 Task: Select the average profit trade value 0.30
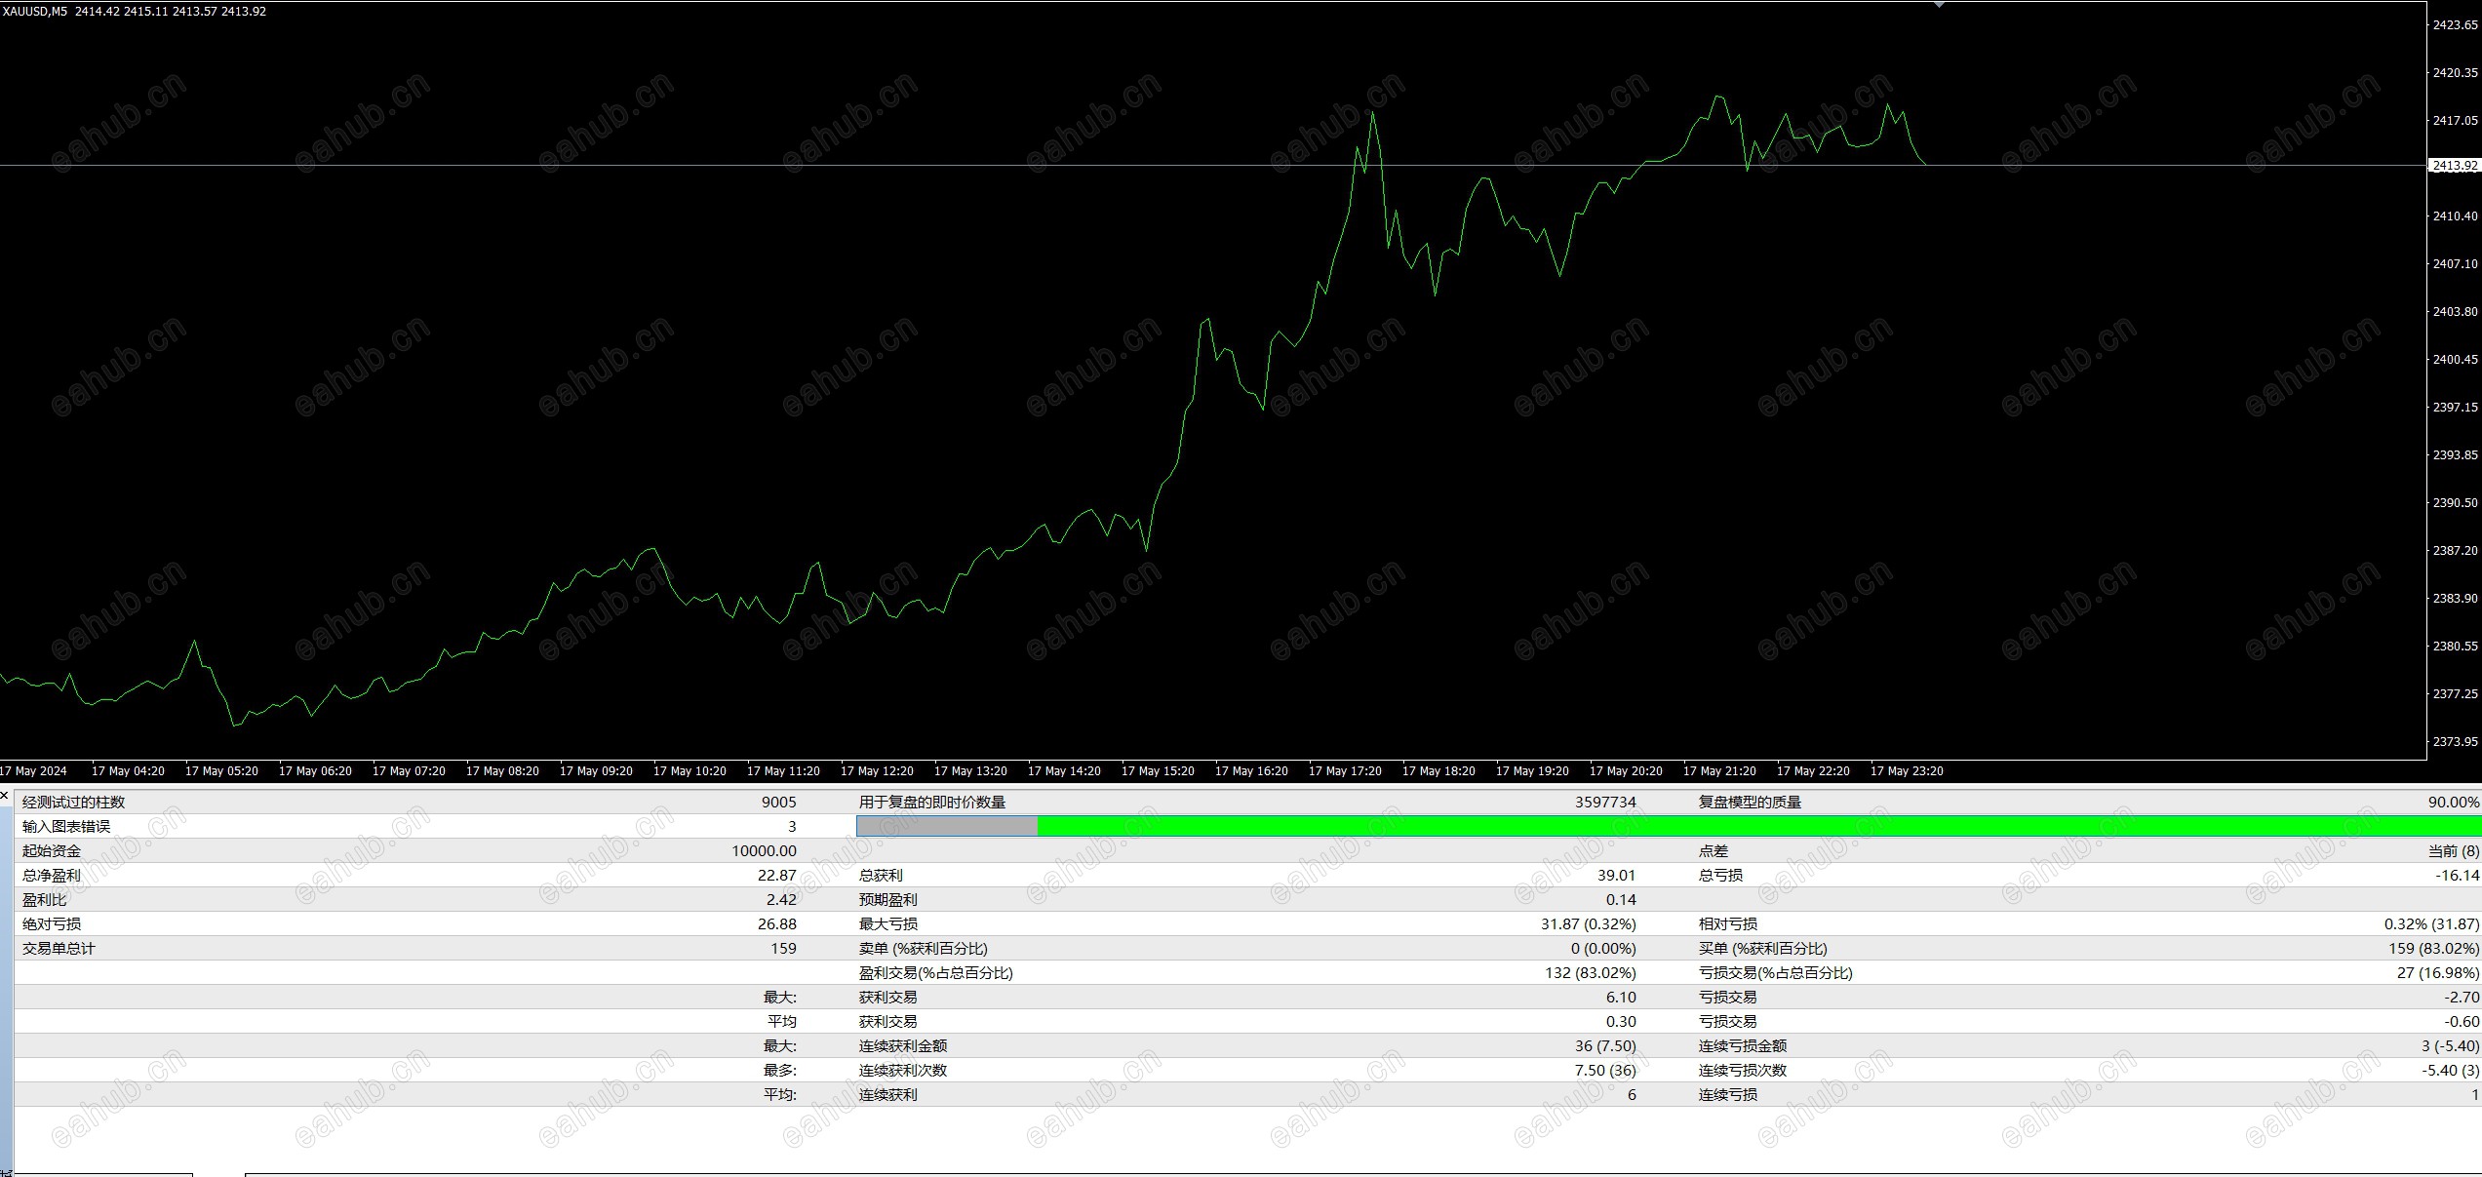[1622, 1022]
